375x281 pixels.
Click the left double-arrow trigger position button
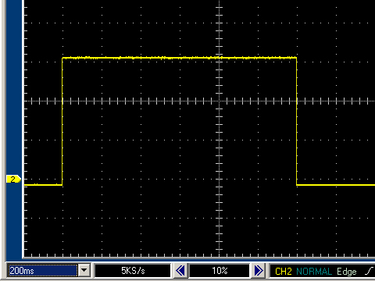pos(180,271)
